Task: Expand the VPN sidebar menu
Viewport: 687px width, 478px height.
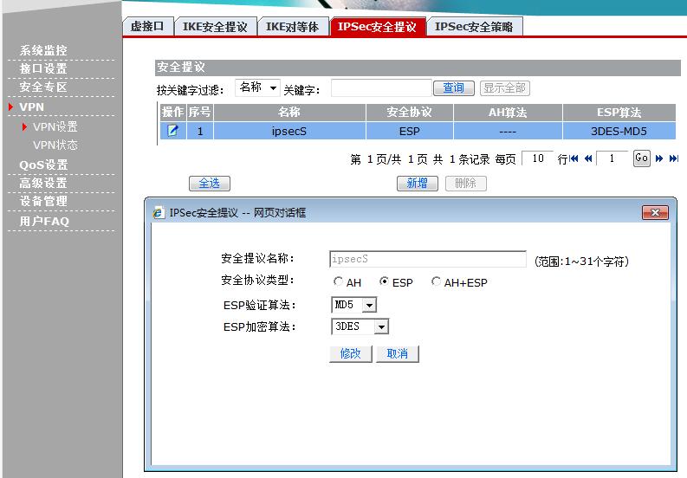Action: point(31,107)
